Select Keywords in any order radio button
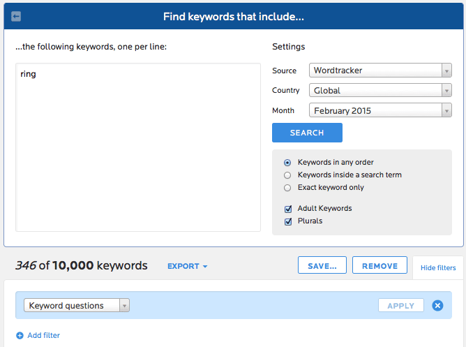Screen dimensions: 466x347 click(x=287, y=163)
